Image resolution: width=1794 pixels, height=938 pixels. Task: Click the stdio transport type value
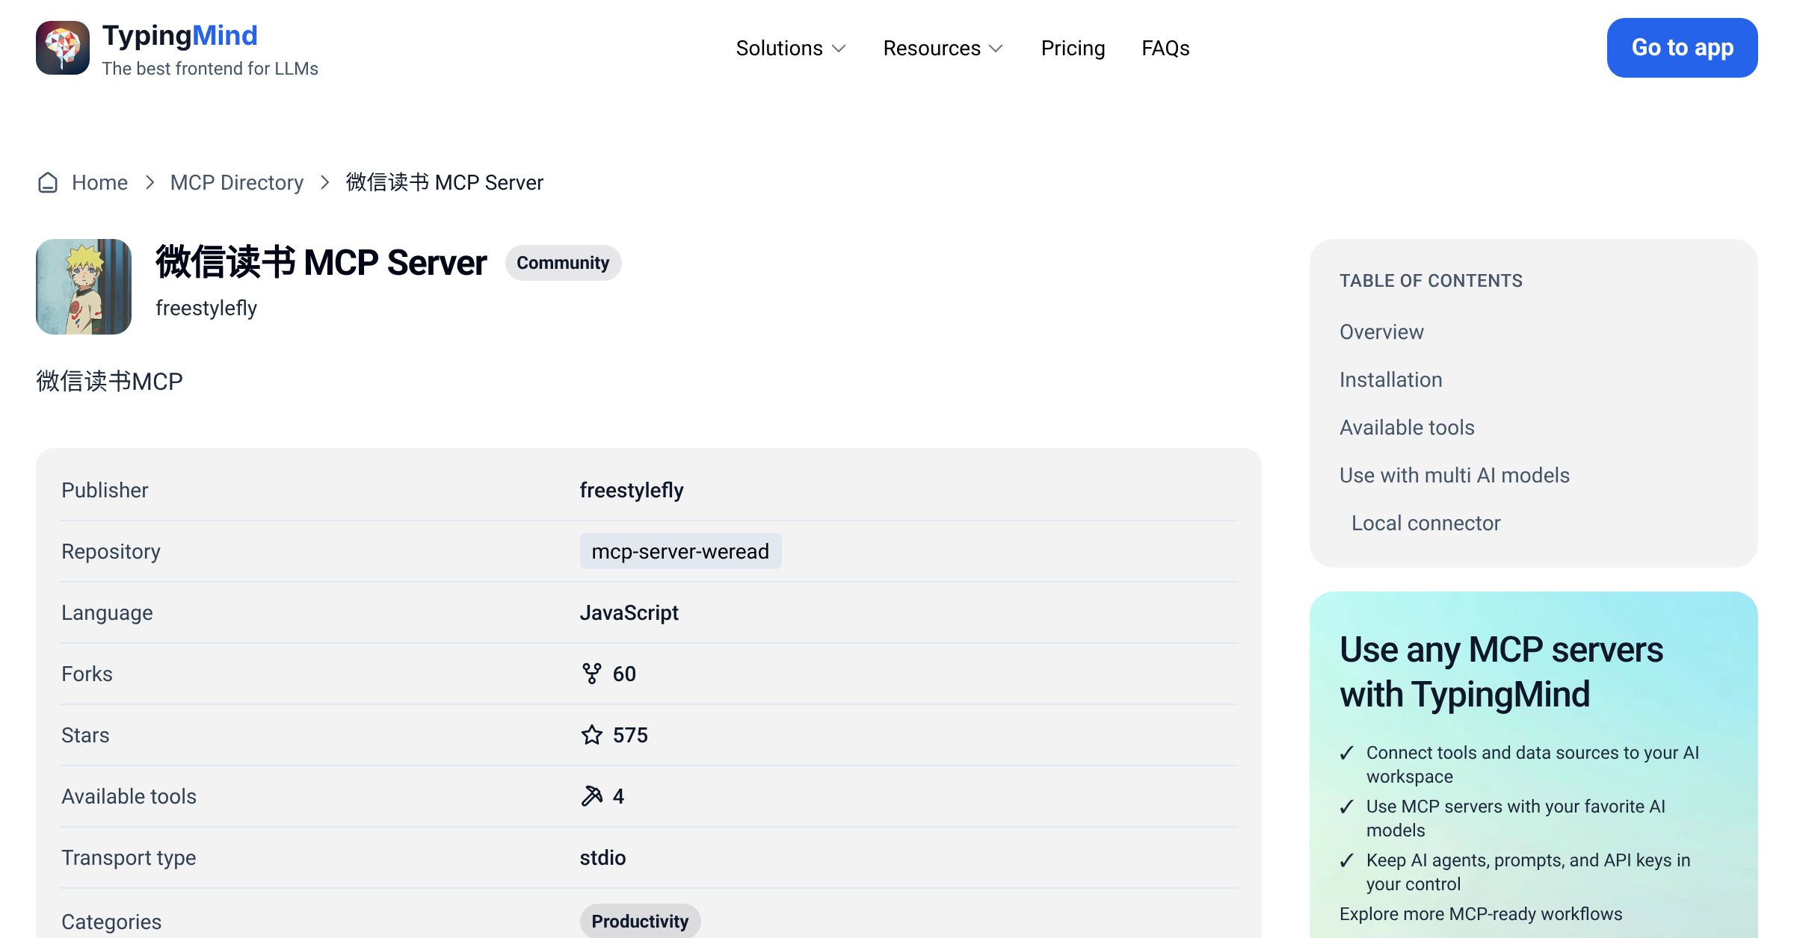(x=602, y=857)
